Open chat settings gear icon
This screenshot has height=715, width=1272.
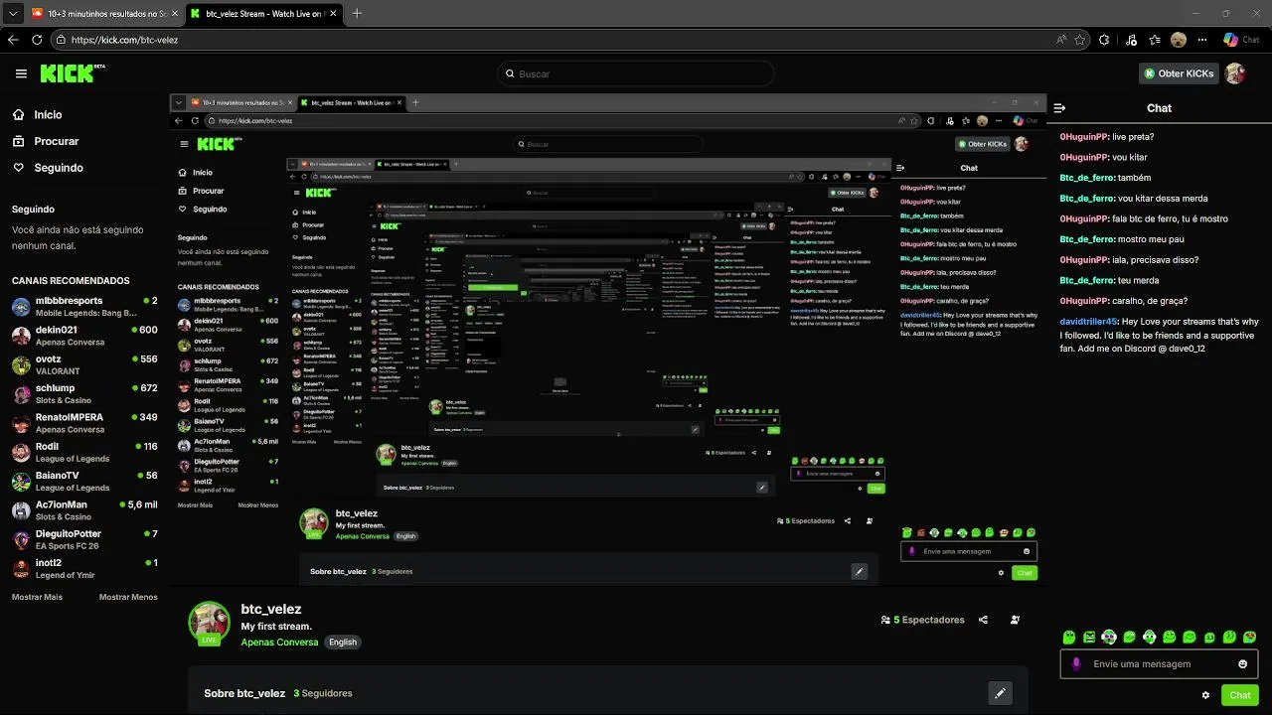[x=1205, y=695]
